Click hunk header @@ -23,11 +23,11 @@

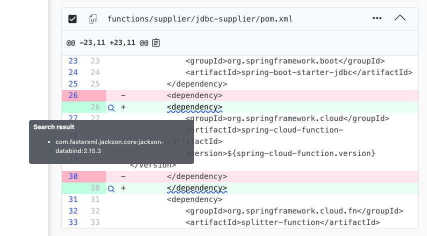107,42
